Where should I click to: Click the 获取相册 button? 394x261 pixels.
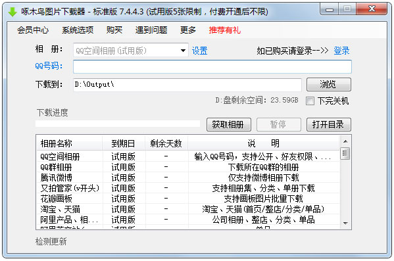point(229,125)
